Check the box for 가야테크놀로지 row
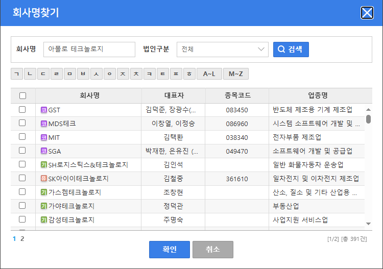 click(22, 206)
